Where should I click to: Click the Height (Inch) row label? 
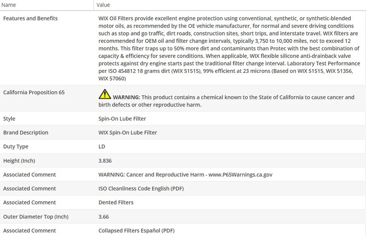pos(19,161)
